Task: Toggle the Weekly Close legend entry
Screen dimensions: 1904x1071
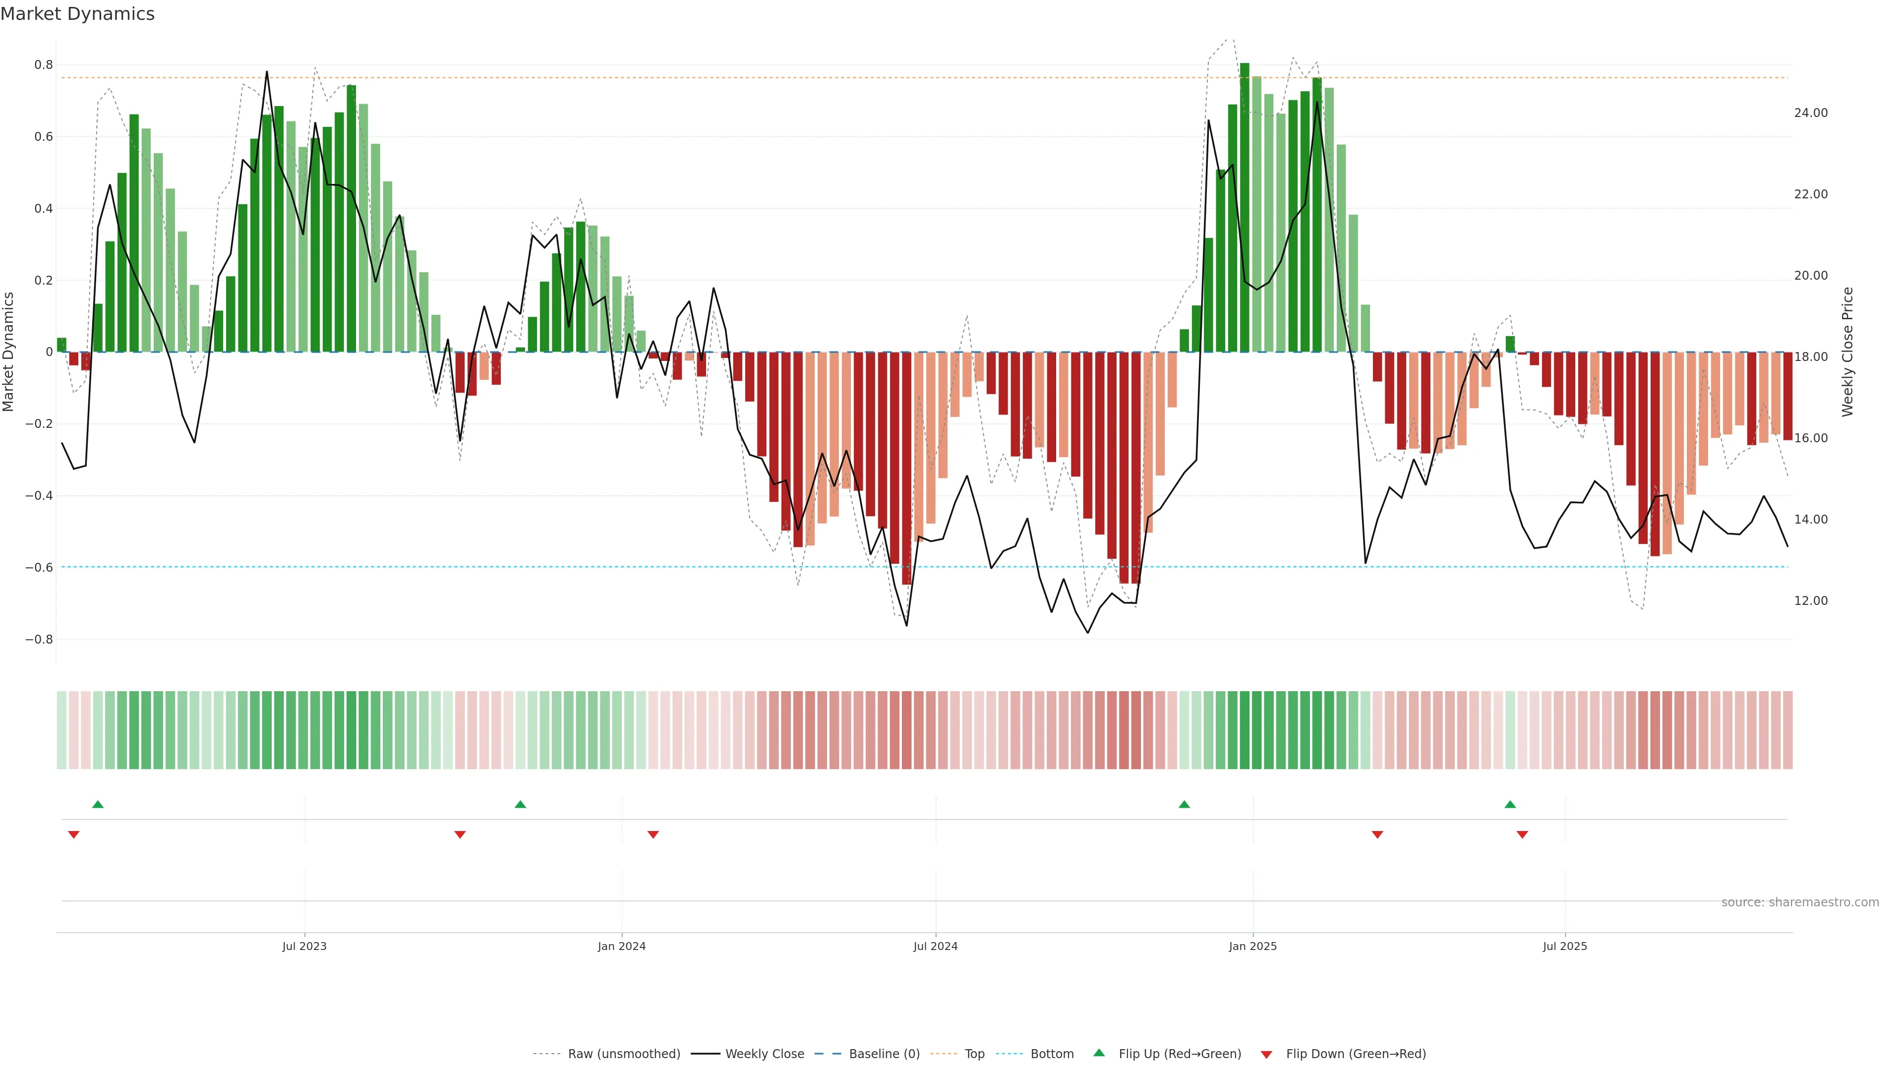Action: [x=764, y=1054]
